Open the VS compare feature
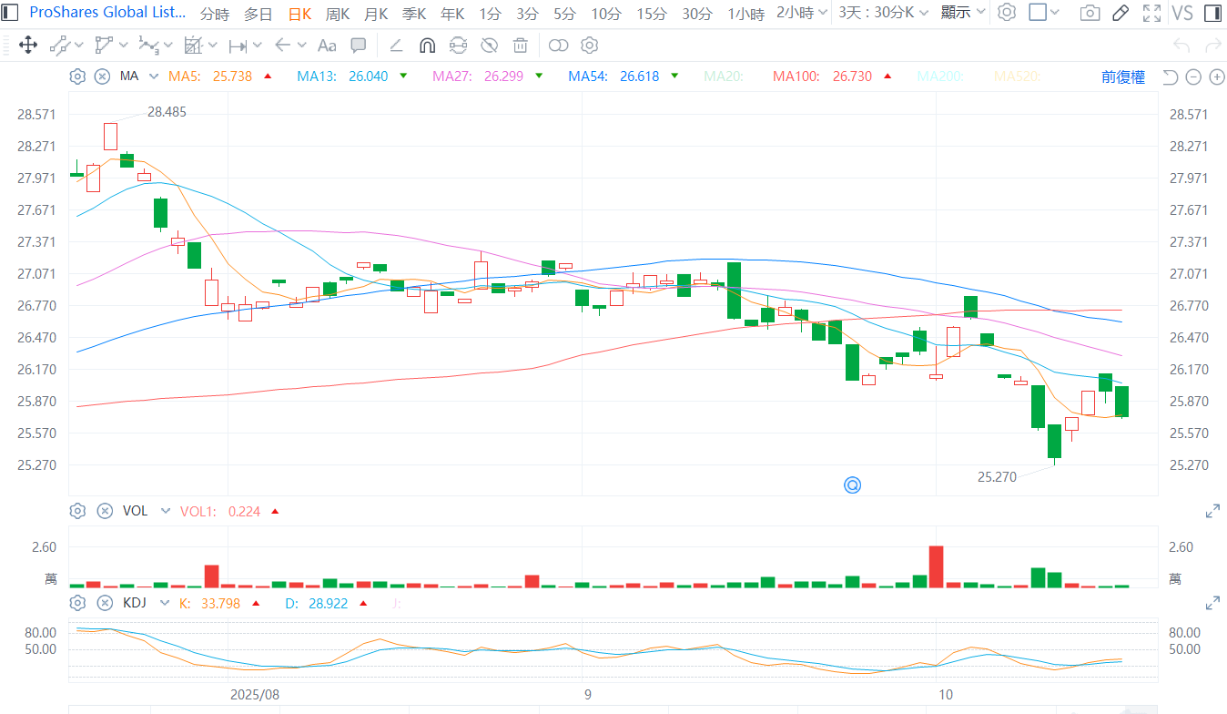This screenshot has height=714, width=1227. (1181, 13)
